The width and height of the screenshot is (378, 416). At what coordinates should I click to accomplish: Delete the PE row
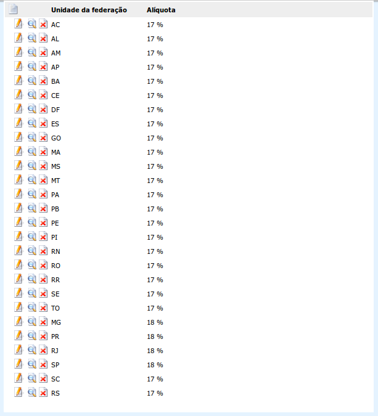click(x=43, y=222)
